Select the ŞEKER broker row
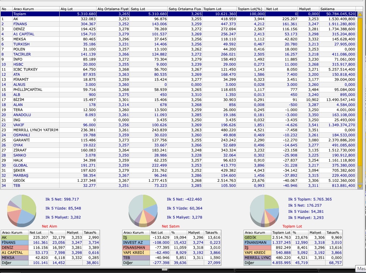This screenshot has width=366, height=273. click(178, 171)
